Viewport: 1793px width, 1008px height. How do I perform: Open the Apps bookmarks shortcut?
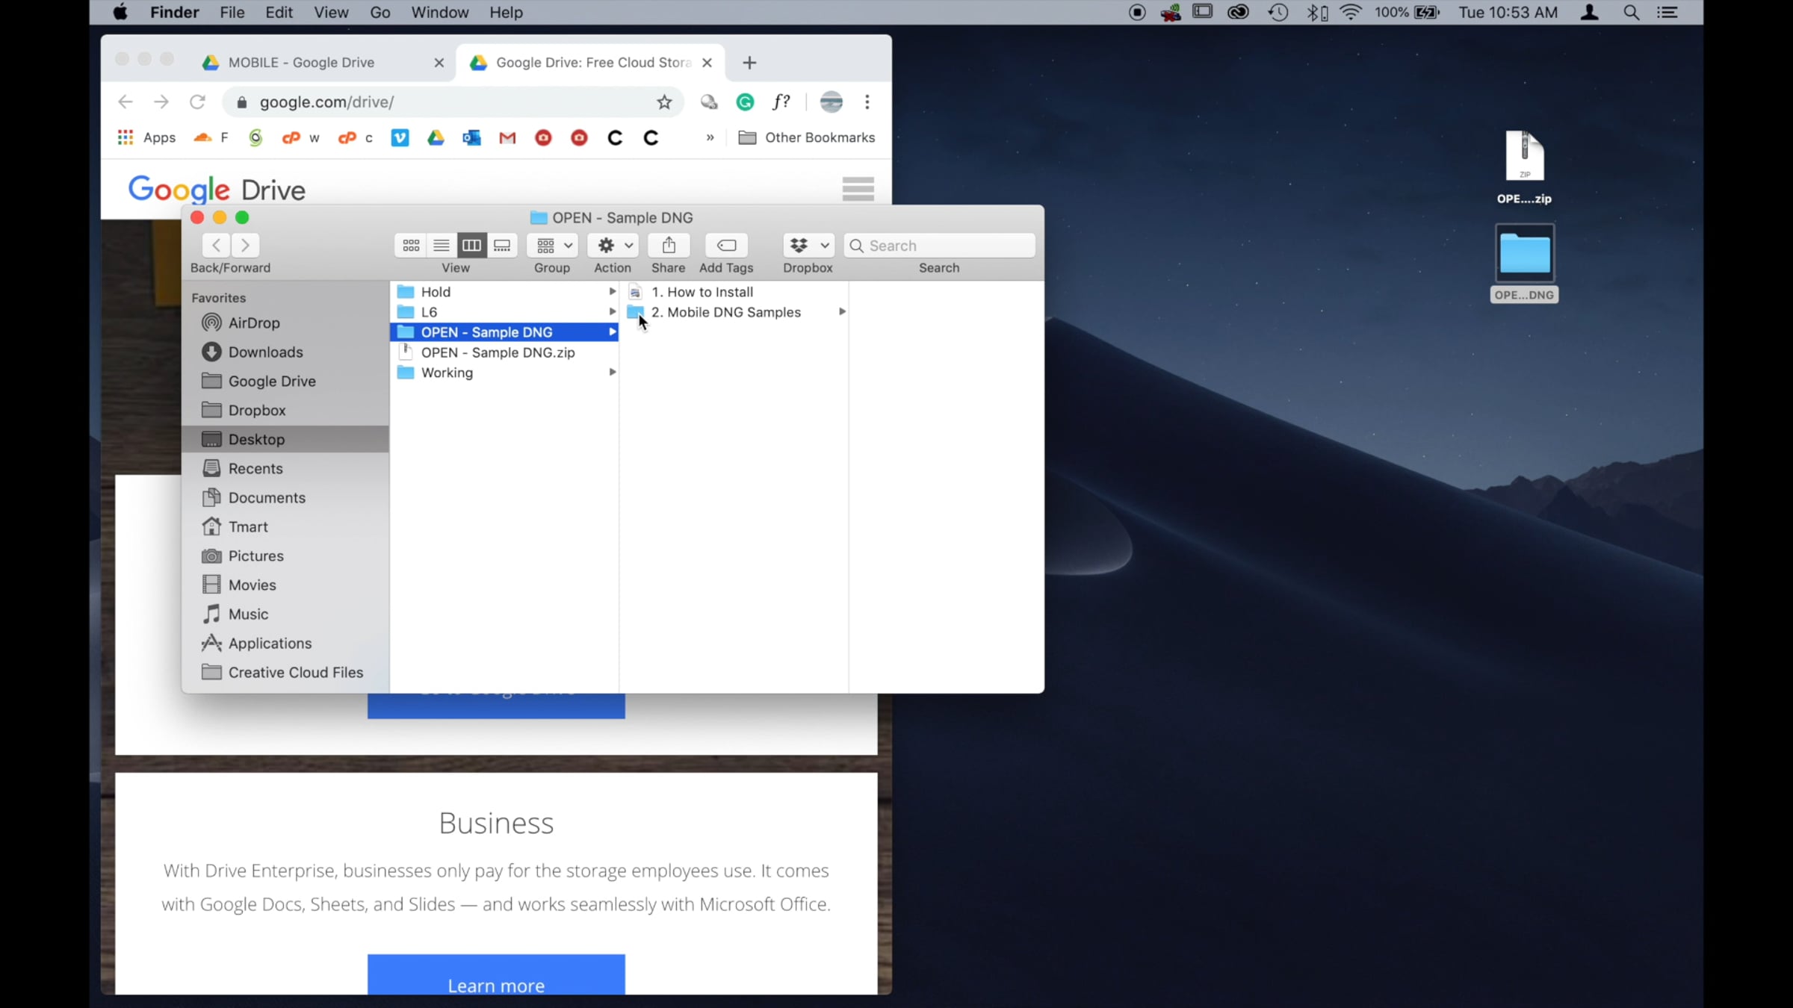[x=146, y=137]
